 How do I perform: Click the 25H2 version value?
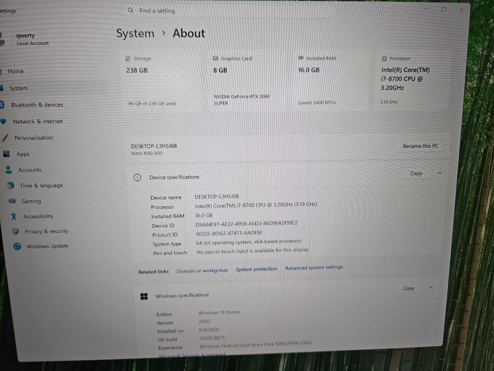pyautogui.click(x=204, y=321)
